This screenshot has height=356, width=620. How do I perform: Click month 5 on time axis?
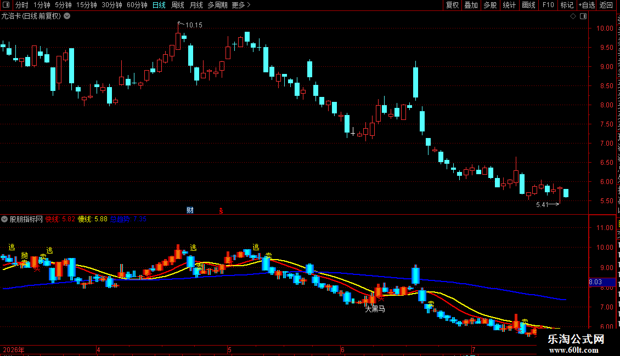coord(229,349)
